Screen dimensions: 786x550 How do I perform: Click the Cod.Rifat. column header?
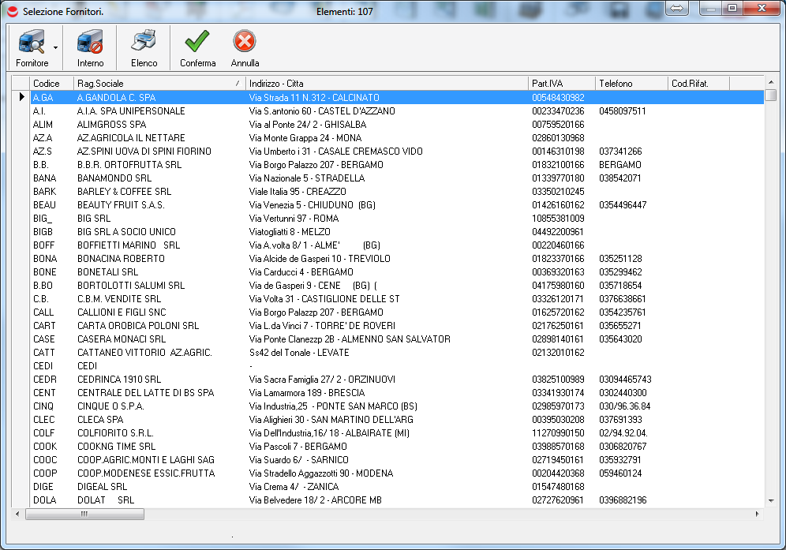[x=698, y=83]
